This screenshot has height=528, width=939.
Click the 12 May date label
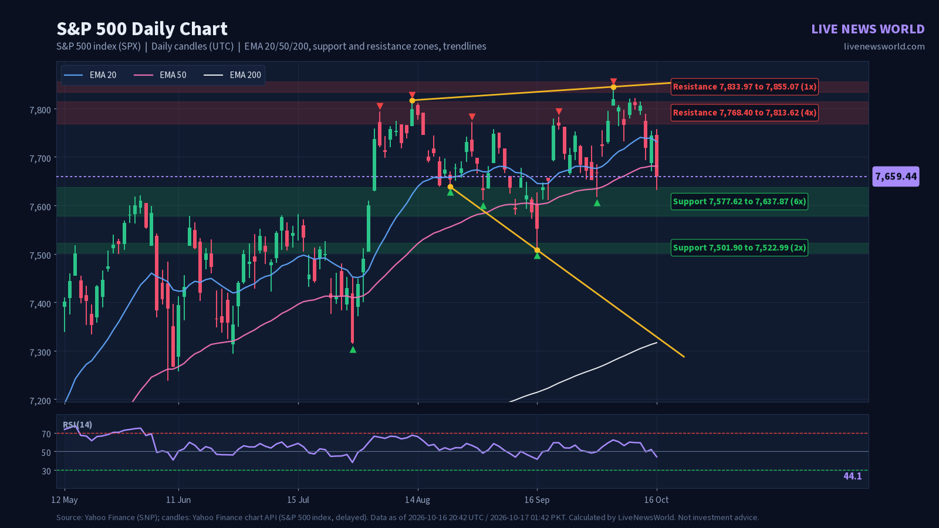pyautogui.click(x=65, y=500)
